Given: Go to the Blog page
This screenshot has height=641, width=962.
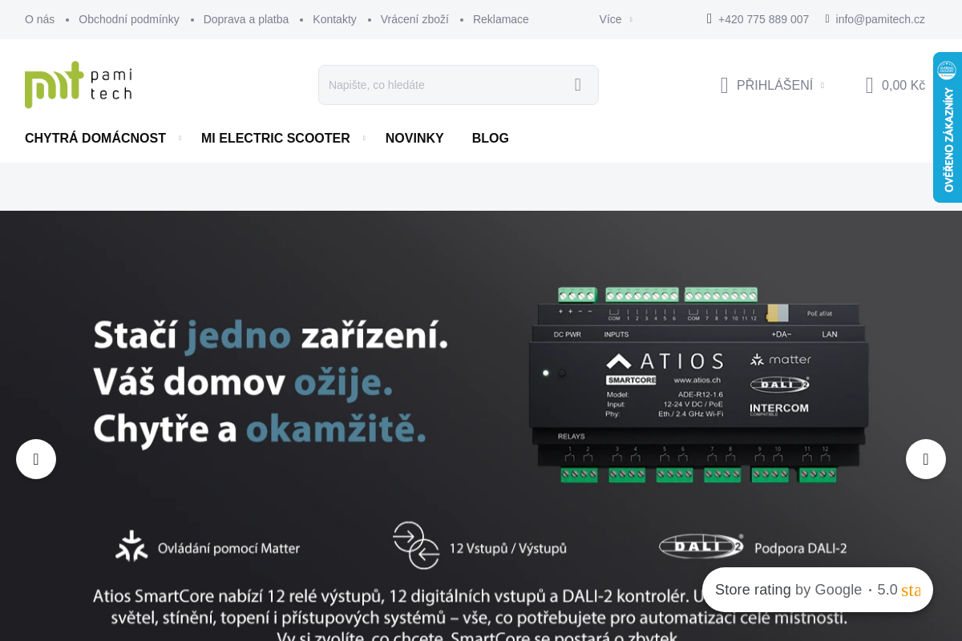Looking at the screenshot, I should coord(491,139).
